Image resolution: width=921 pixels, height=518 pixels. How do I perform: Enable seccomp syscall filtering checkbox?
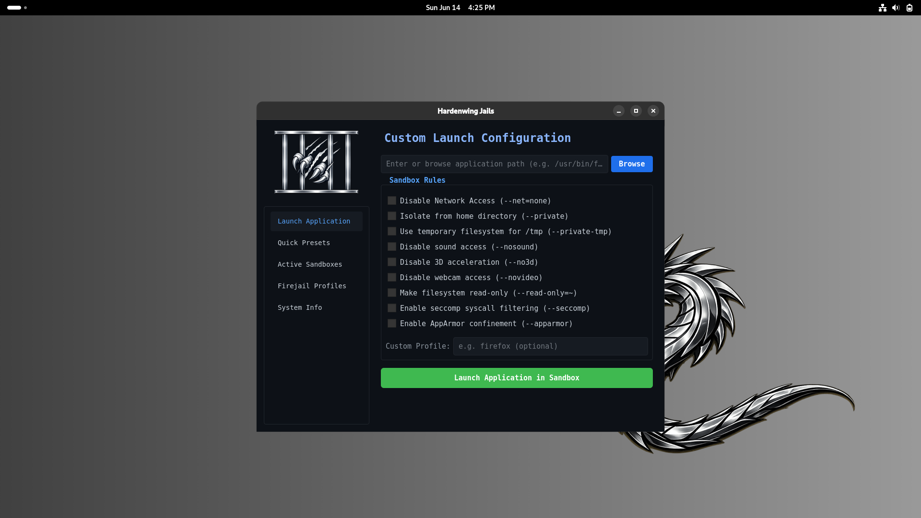392,308
